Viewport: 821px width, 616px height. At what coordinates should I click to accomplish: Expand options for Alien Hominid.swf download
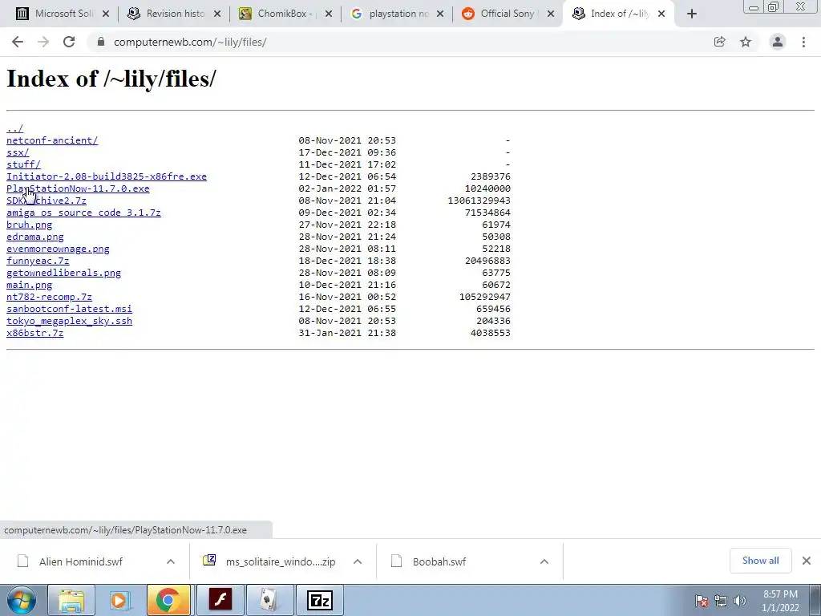pyautogui.click(x=171, y=561)
